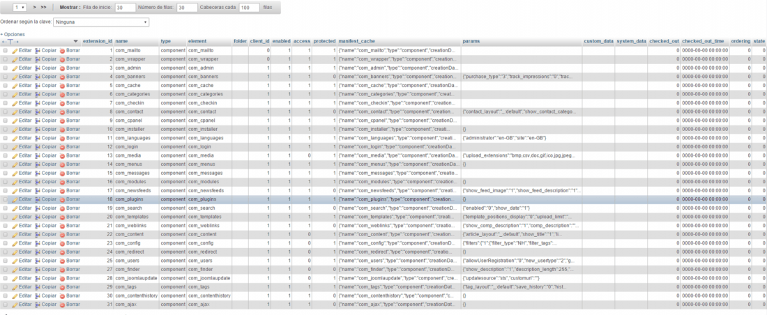
Task: Click Borrar link for com_contenthistory row
Action: pyautogui.click(x=73, y=296)
